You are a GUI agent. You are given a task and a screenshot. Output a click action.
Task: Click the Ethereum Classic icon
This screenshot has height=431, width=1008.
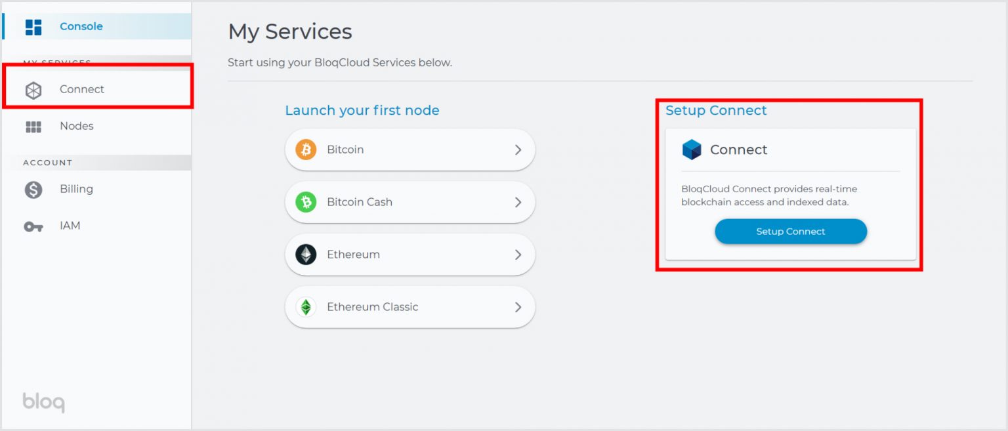[306, 306]
